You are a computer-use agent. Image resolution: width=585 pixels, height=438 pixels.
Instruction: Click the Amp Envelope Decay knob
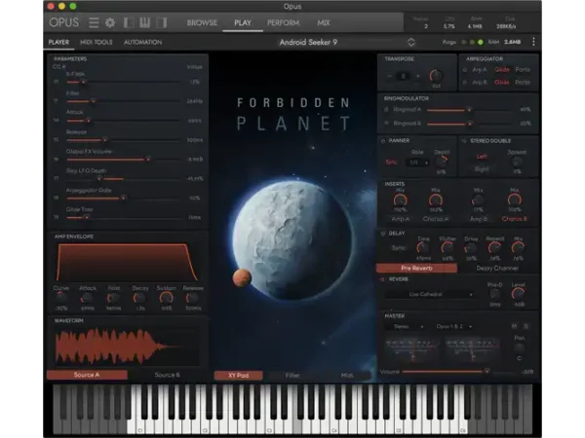[139, 298]
